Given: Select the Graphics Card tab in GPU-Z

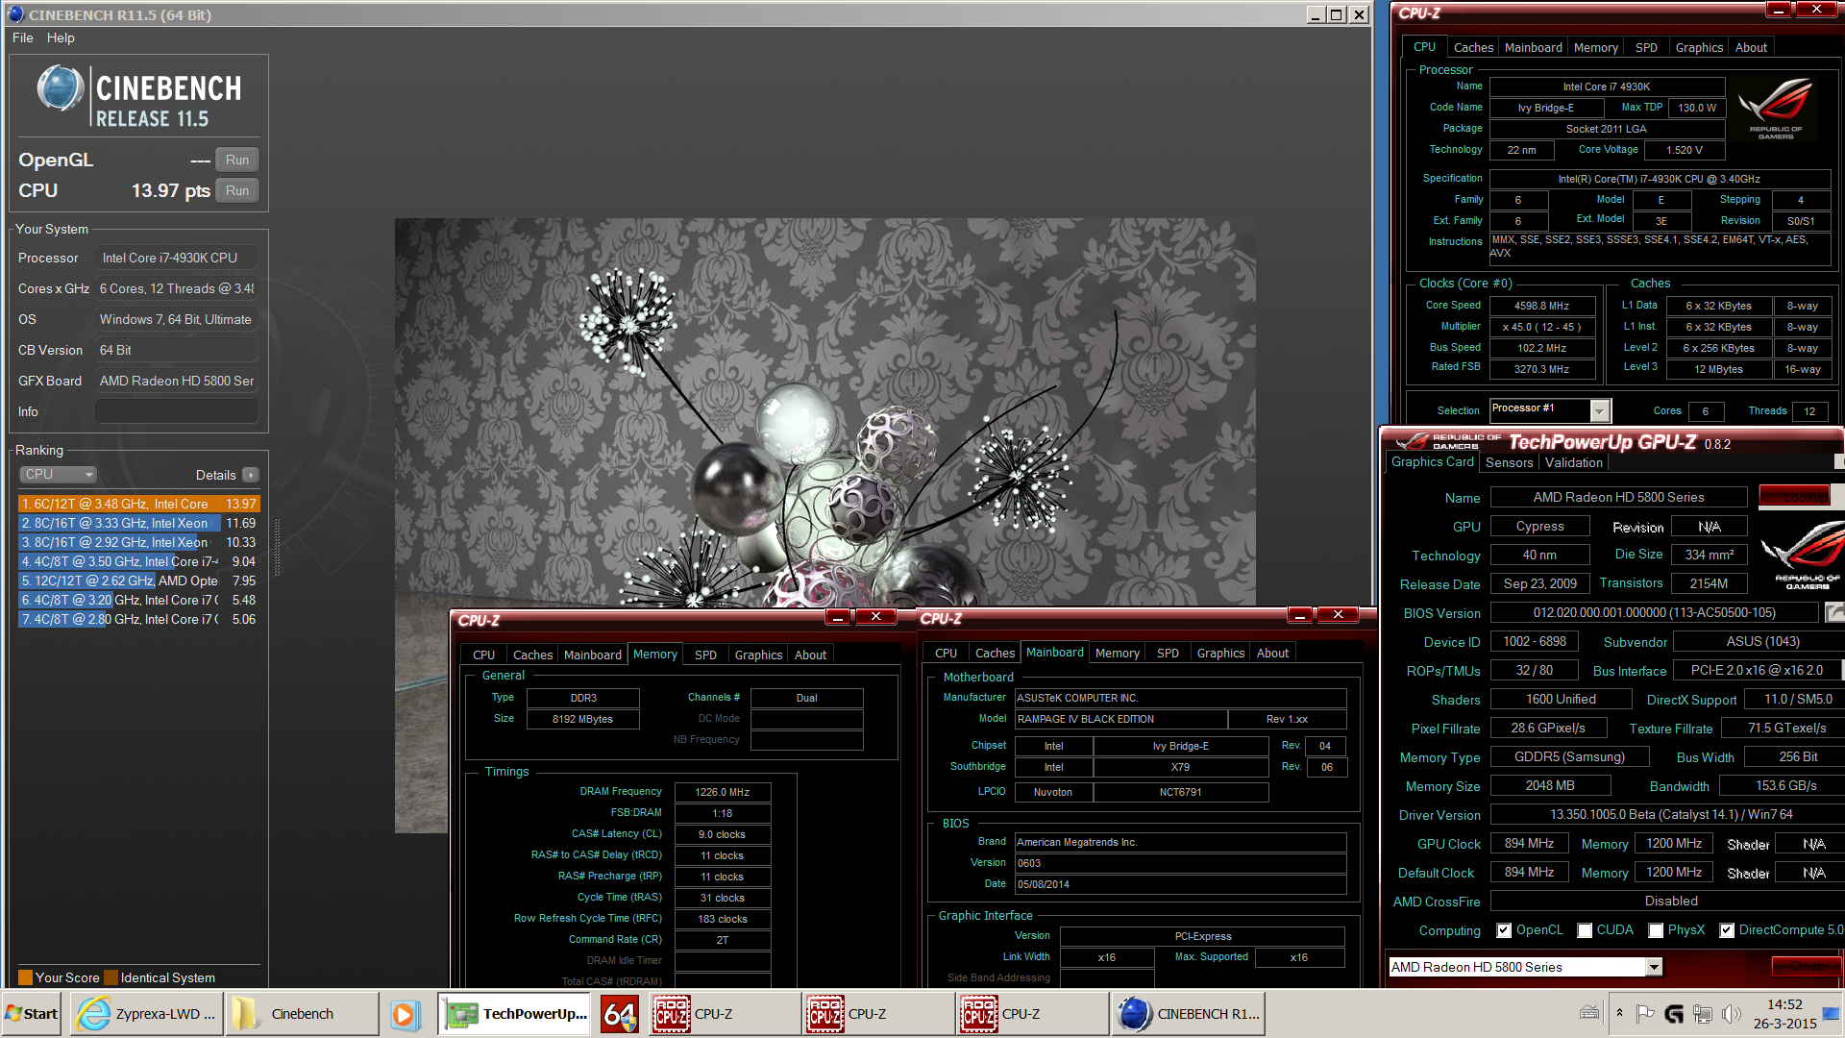Looking at the screenshot, I should tap(1432, 461).
